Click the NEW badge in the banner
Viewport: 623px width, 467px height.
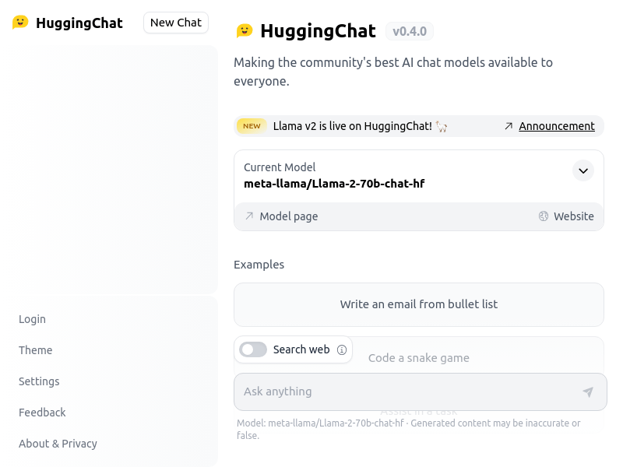click(252, 125)
